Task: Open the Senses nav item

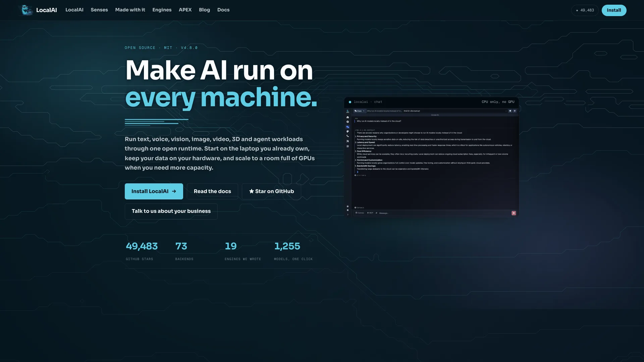Action: 99,10
